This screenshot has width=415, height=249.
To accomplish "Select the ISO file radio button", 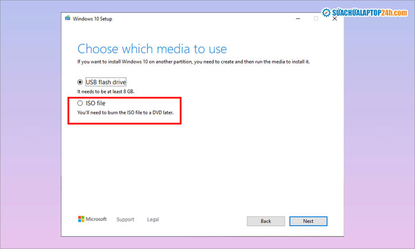I will click(x=80, y=103).
